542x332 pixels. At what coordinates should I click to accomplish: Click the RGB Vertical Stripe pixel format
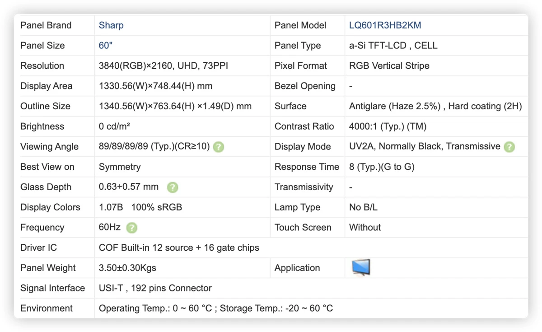[389, 66]
